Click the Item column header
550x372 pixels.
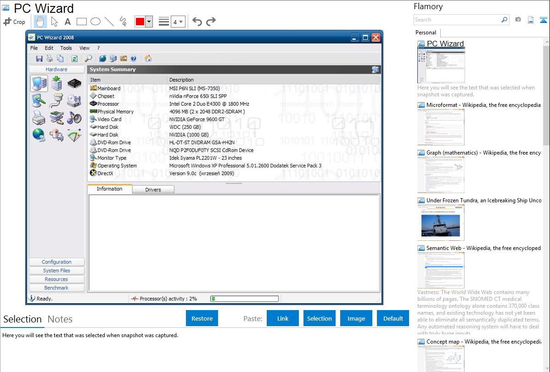click(x=127, y=80)
